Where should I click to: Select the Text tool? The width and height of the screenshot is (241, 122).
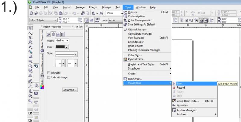(x=30, y=75)
